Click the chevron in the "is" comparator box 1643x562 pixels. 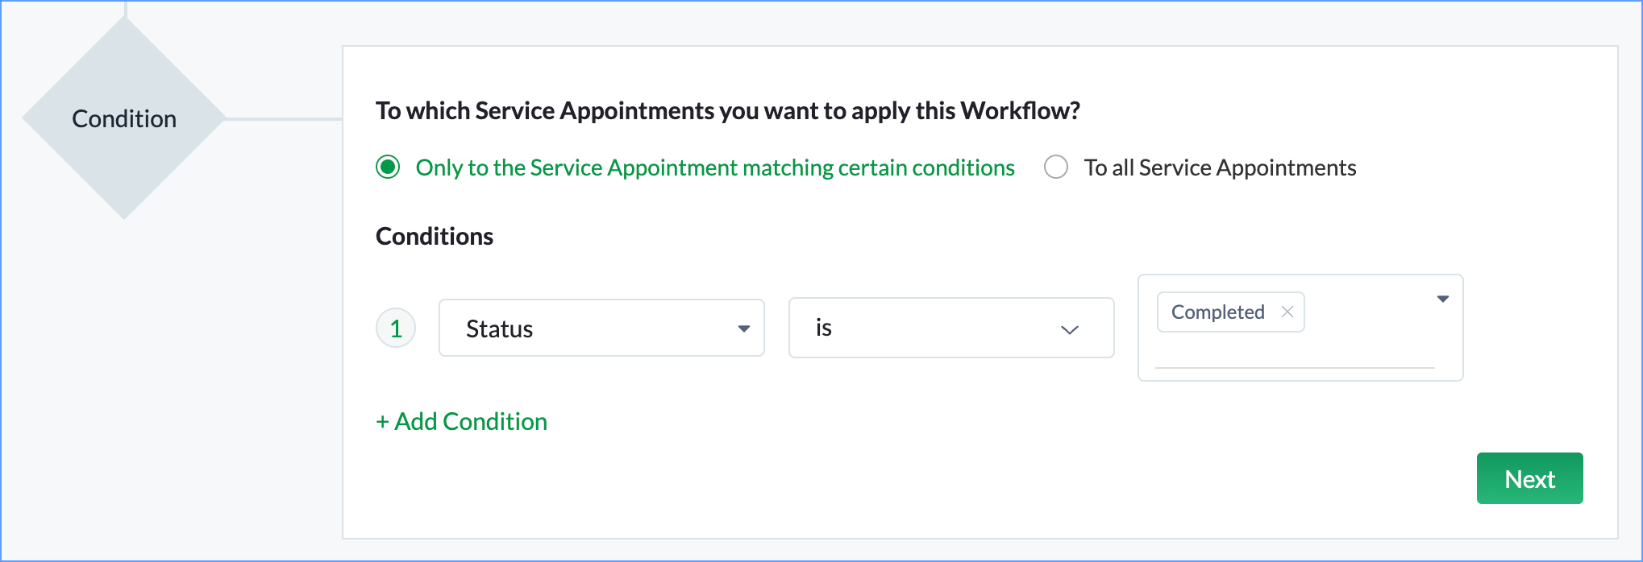1070,329
